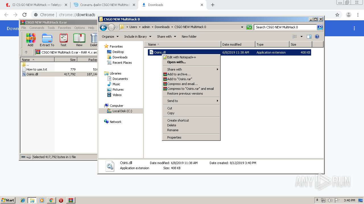Go up one folder in WinRAR
This screenshot has height=204, width=364.
coord(26,52)
